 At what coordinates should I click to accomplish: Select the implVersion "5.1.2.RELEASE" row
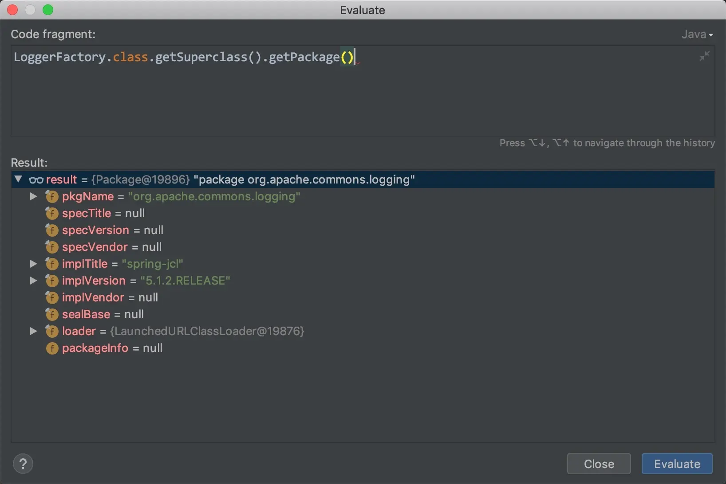tap(363, 281)
